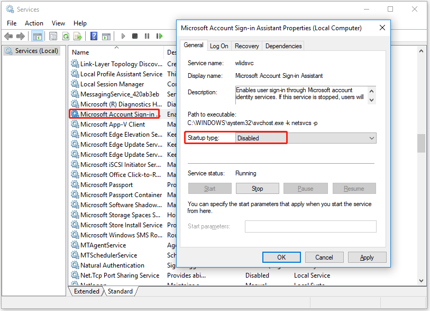430x311 pixels.
Task: Open the blue Help question-mark icon
Action: tap(94, 36)
